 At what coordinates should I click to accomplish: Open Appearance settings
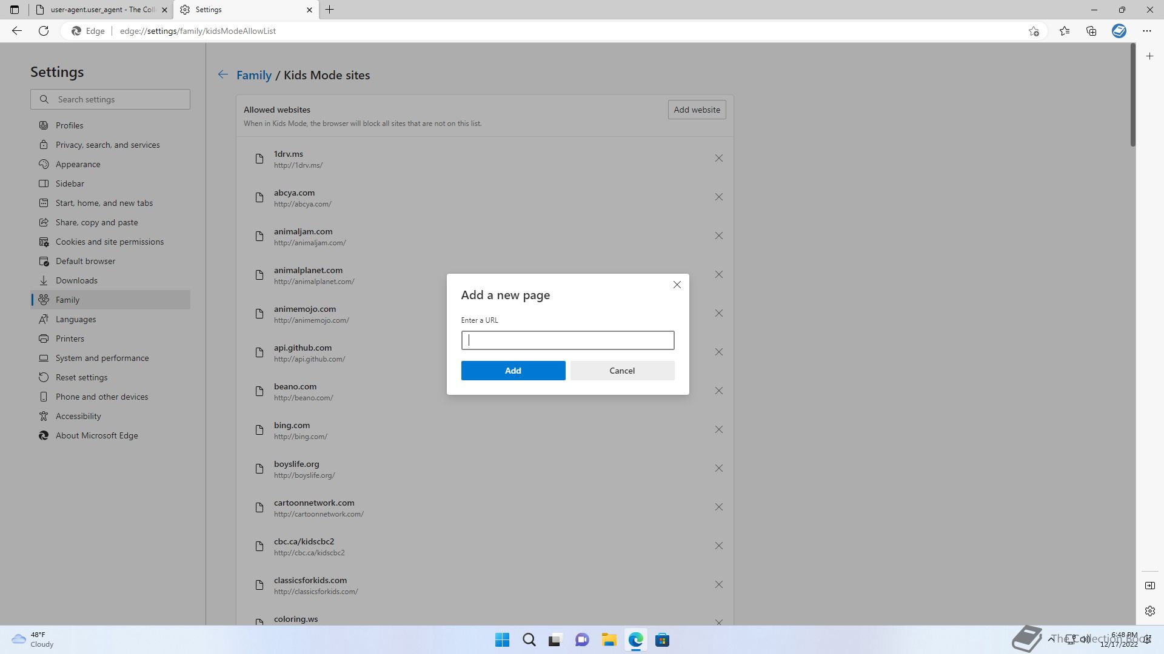tap(110, 164)
